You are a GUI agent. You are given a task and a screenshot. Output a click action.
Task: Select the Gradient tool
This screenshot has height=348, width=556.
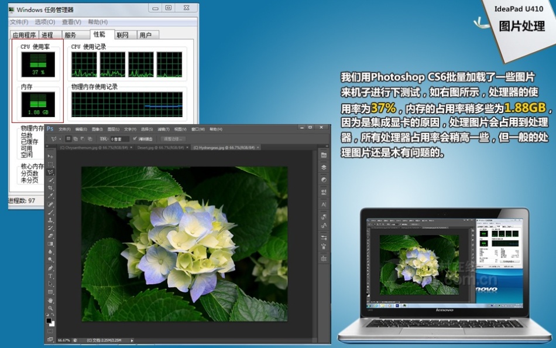(x=50, y=244)
